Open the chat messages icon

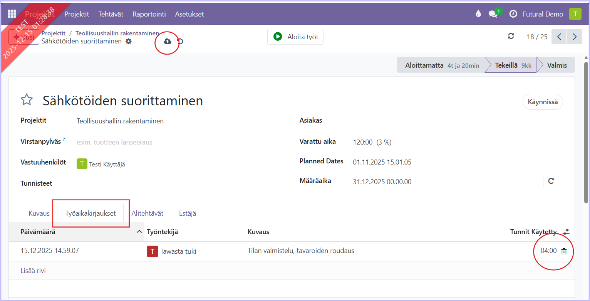pyautogui.click(x=493, y=14)
